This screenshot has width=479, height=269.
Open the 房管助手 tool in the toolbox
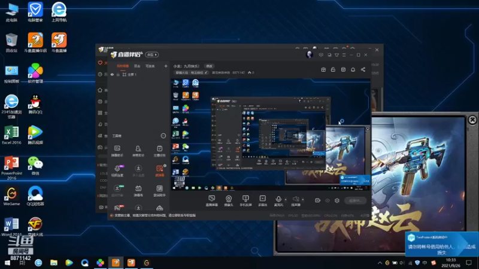[x=138, y=151]
